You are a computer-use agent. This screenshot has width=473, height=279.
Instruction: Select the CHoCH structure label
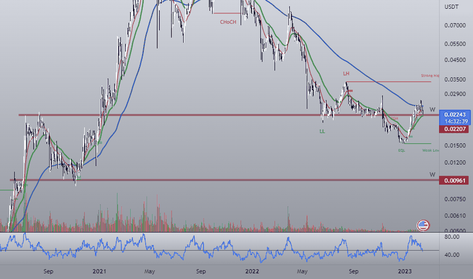point(228,22)
